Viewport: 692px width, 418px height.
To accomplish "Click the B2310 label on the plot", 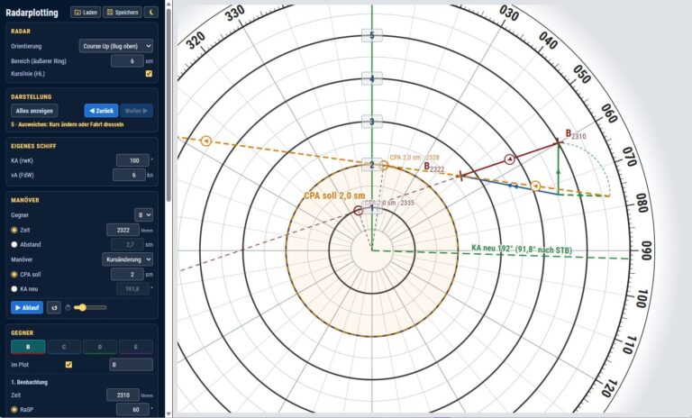I will [576, 134].
